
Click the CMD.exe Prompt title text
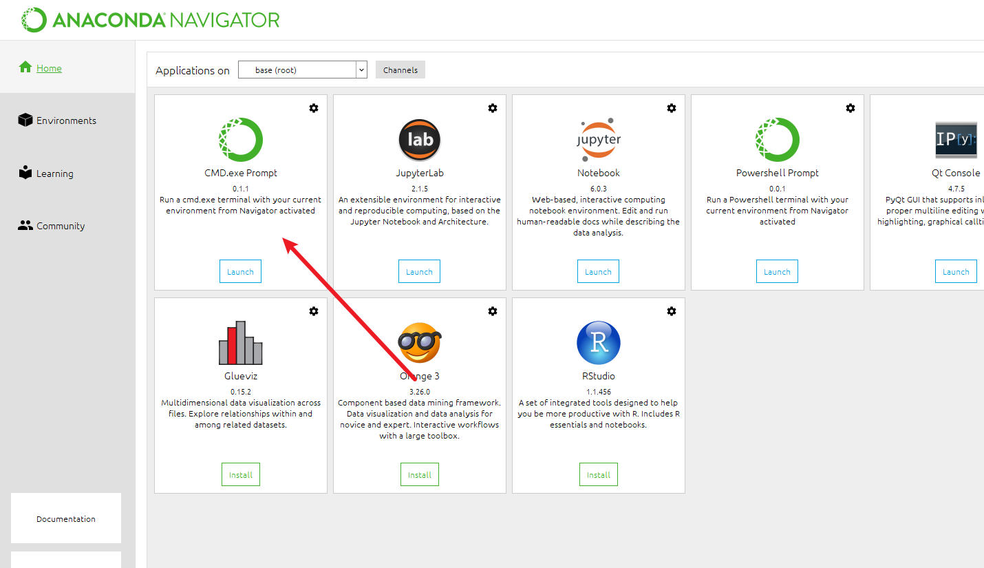tap(241, 173)
